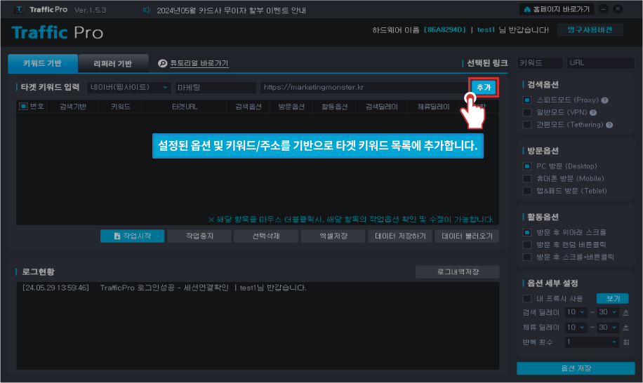
Task: Click the 데이터 저장하기 button
Action: [400, 236]
